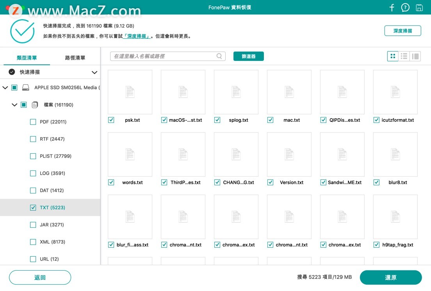Switch to thumbnail grid view

[393, 56]
